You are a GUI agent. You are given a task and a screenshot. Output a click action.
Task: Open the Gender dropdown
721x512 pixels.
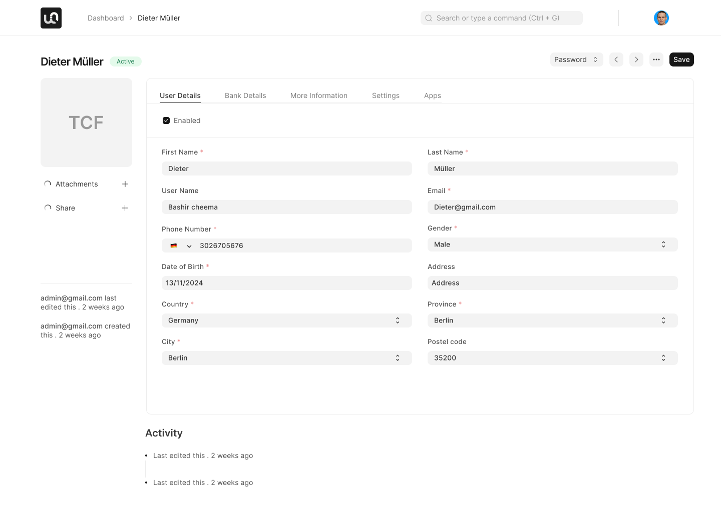[553, 244]
